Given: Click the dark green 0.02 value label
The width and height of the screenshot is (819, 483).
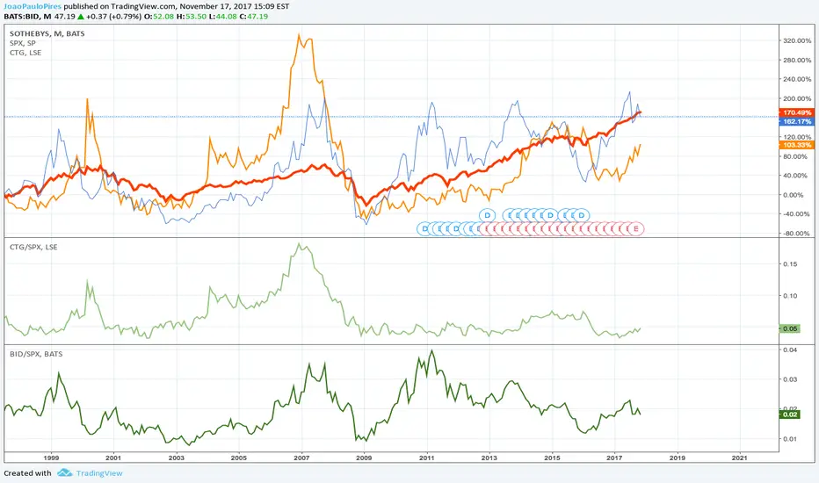Looking at the screenshot, I should [789, 415].
